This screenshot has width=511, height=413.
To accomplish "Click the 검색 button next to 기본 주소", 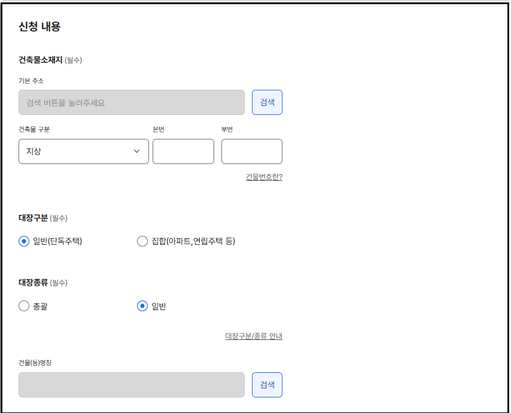I will click(267, 102).
